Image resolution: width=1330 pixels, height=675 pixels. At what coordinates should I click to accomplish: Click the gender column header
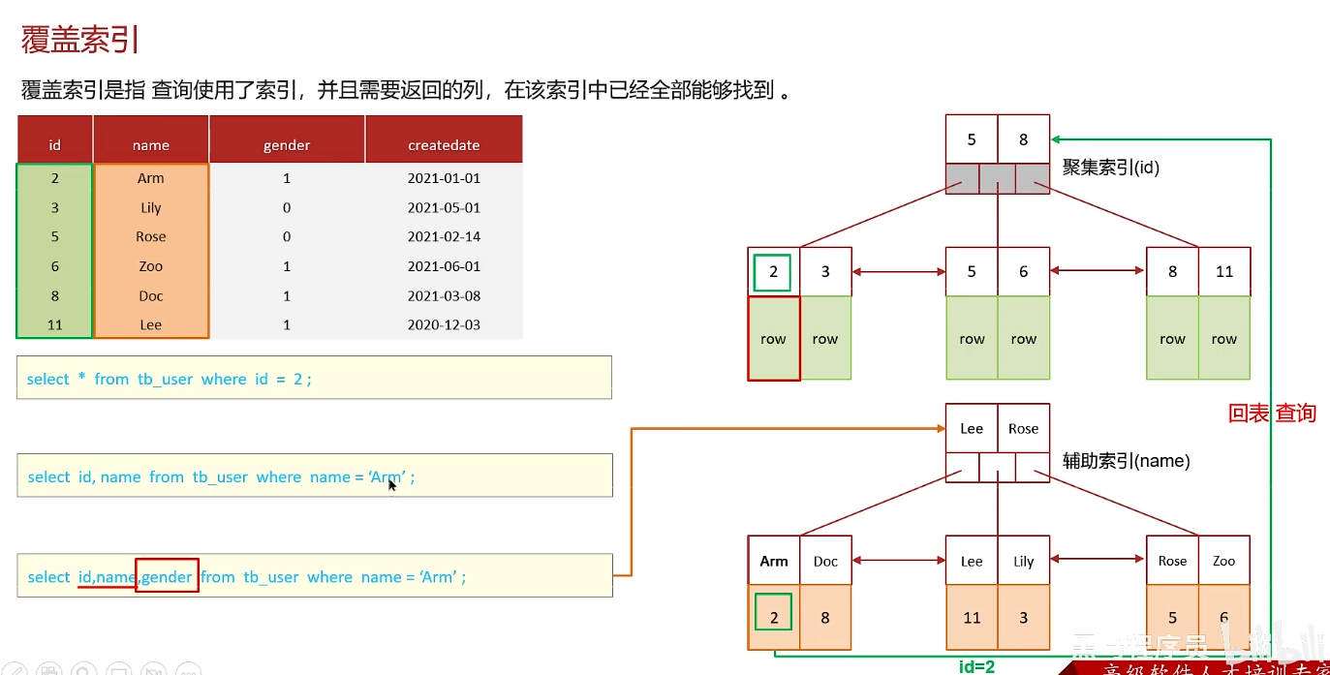coord(287,139)
